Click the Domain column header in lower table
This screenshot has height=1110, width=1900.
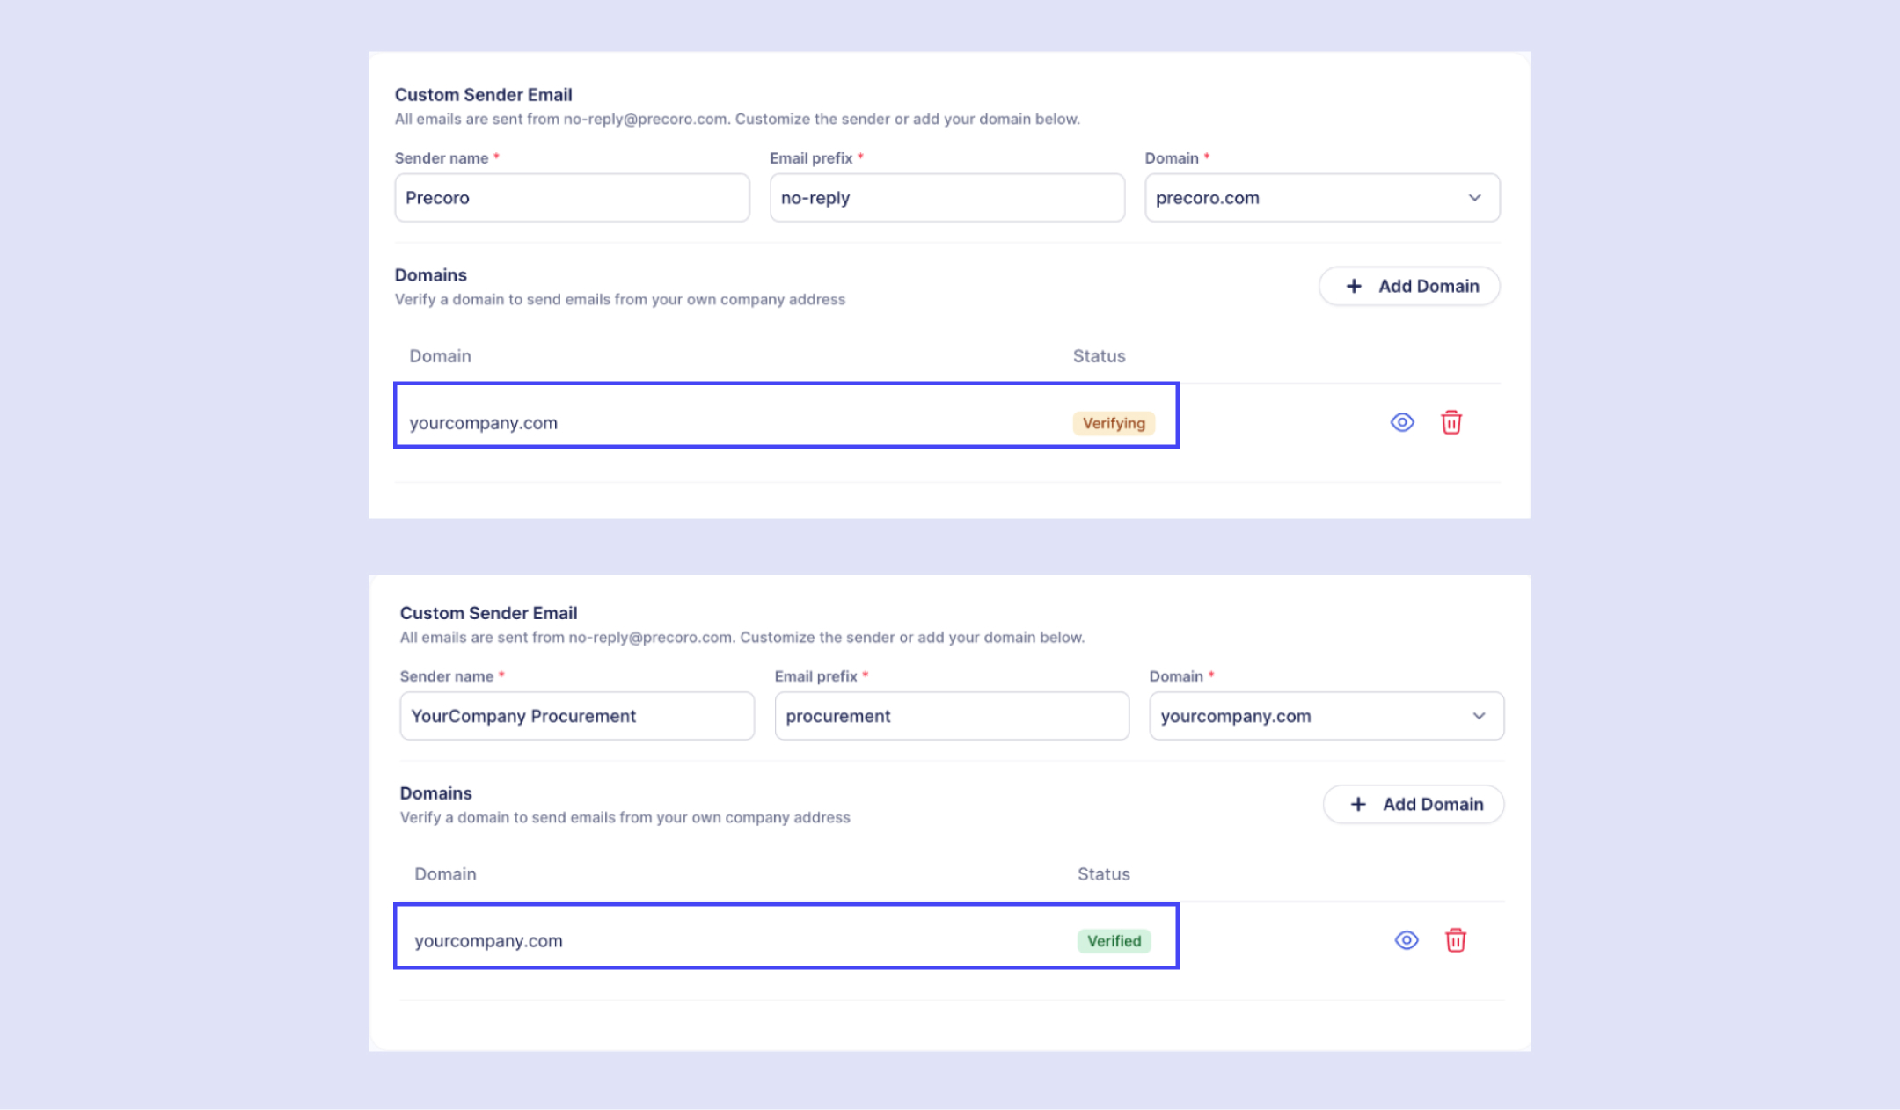(445, 874)
